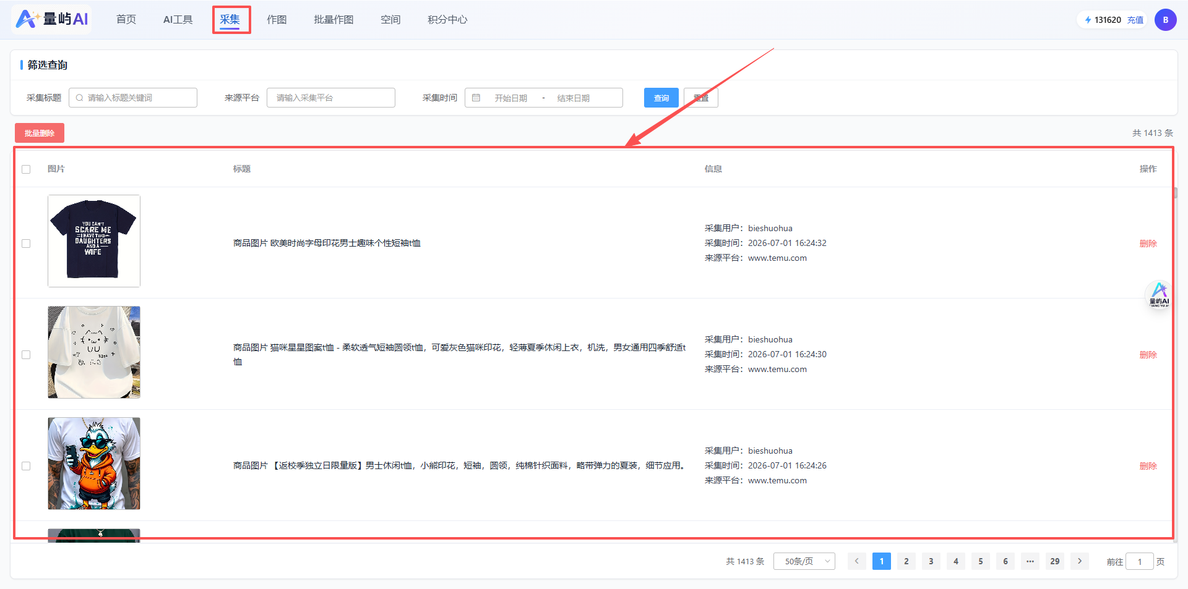
Task: Click the 重置 reset button
Action: click(x=701, y=98)
